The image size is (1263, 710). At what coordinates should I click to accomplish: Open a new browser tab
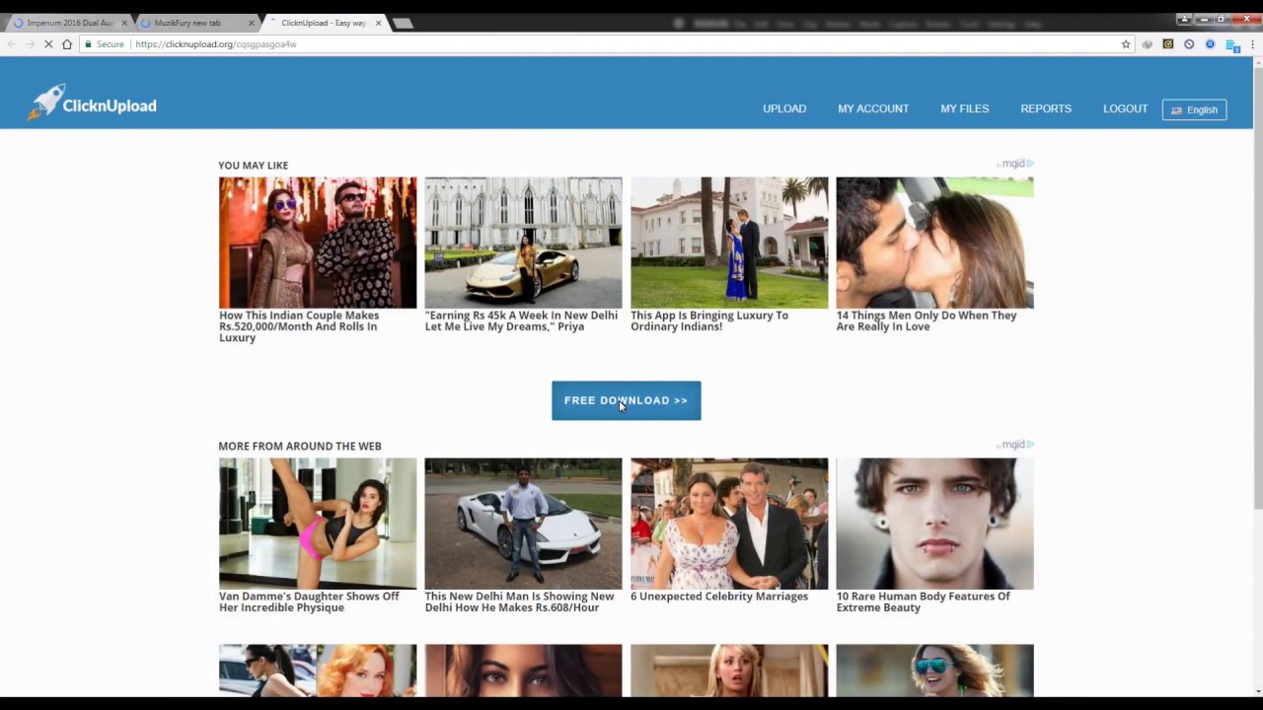tap(403, 23)
